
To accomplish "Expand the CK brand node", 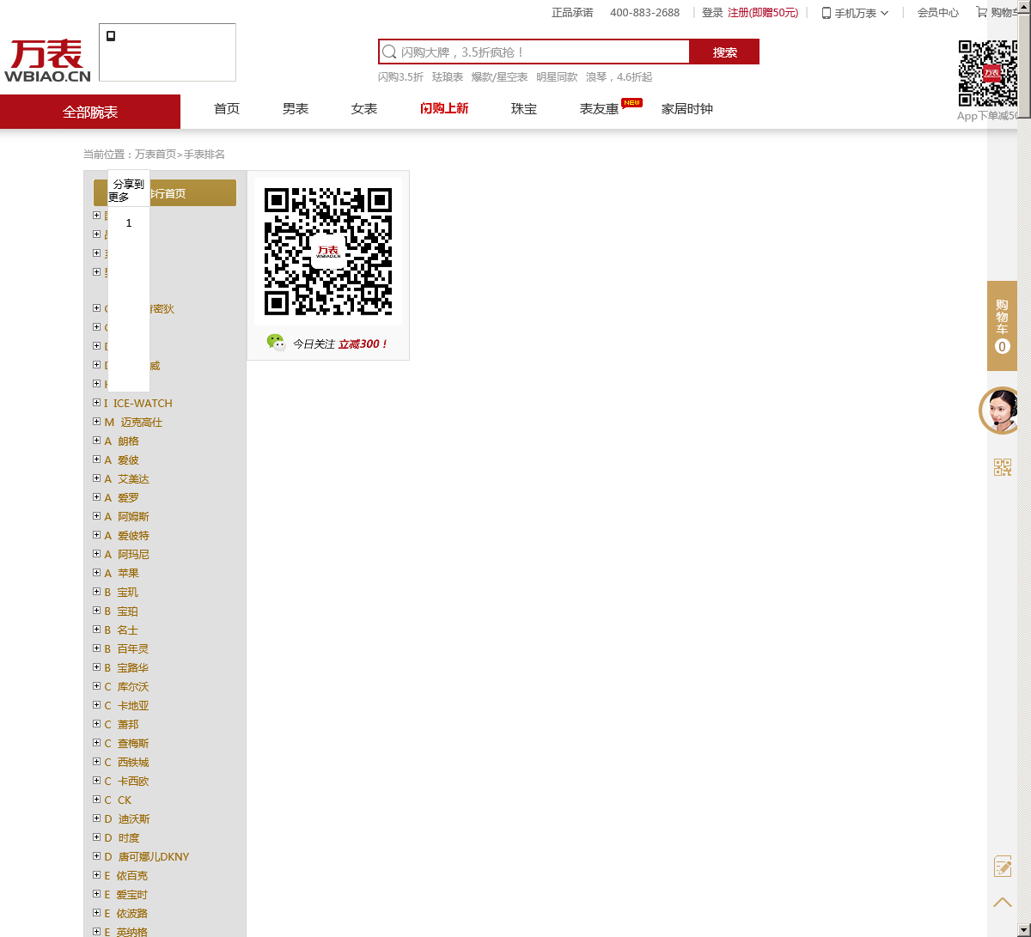I will tap(97, 800).
